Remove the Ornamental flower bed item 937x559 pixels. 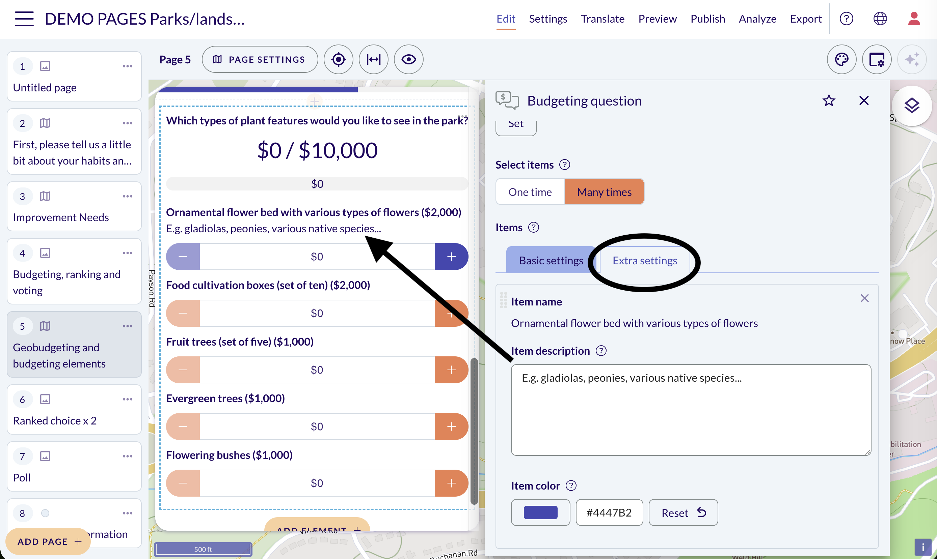pyautogui.click(x=865, y=298)
